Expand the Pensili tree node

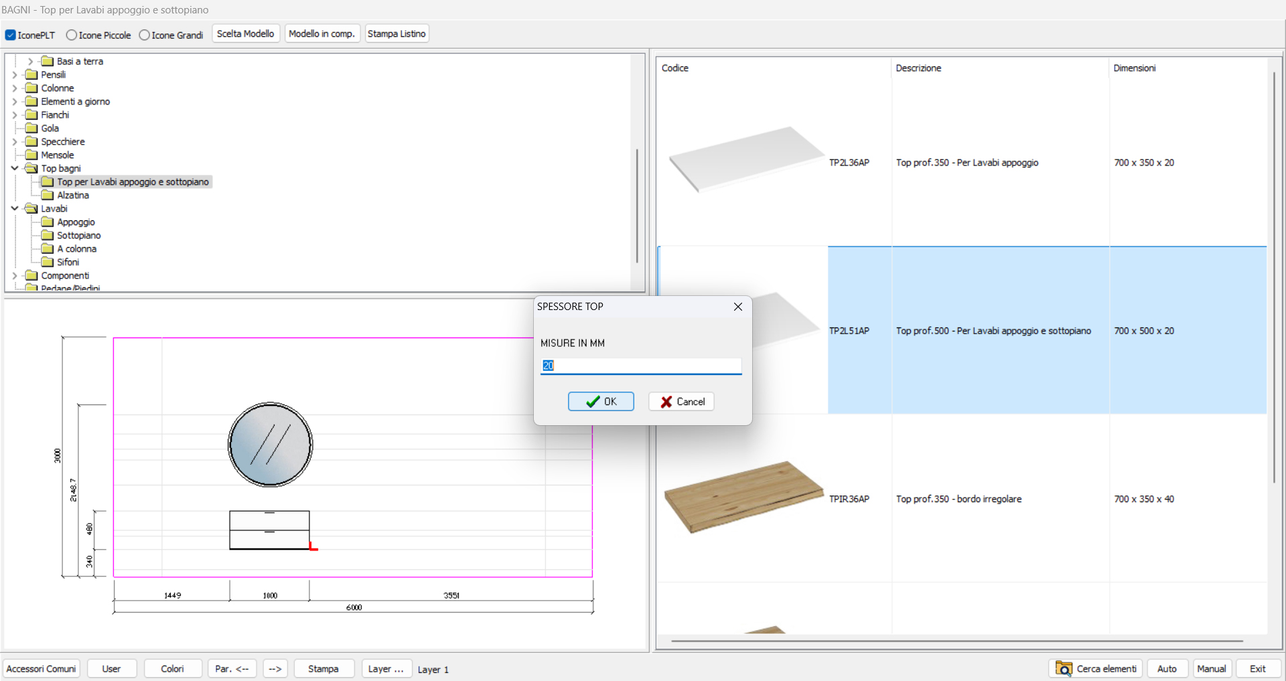tap(15, 75)
